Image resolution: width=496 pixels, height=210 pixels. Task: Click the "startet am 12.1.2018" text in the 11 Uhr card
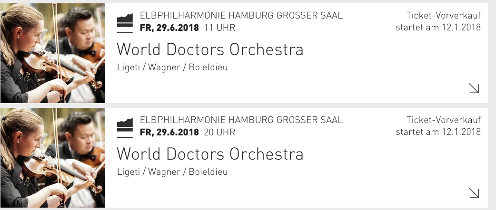coord(438,27)
